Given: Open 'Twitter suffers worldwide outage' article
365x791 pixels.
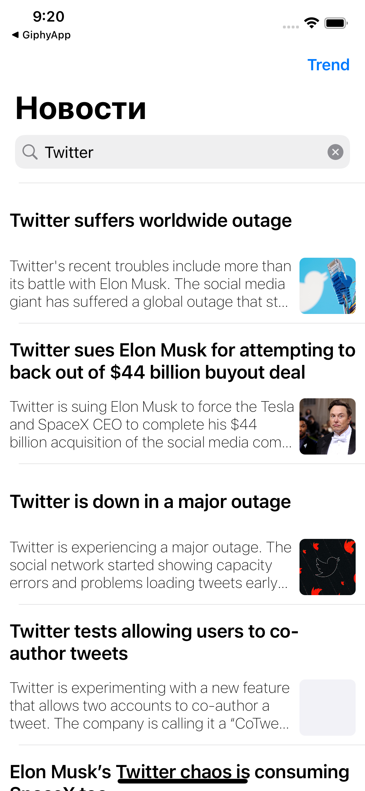Looking at the screenshot, I should tap(151, 221).
